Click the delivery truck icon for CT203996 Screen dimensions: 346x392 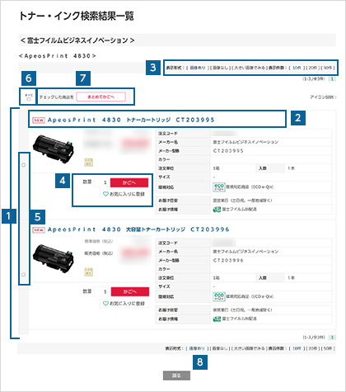[x=217, y=319]
